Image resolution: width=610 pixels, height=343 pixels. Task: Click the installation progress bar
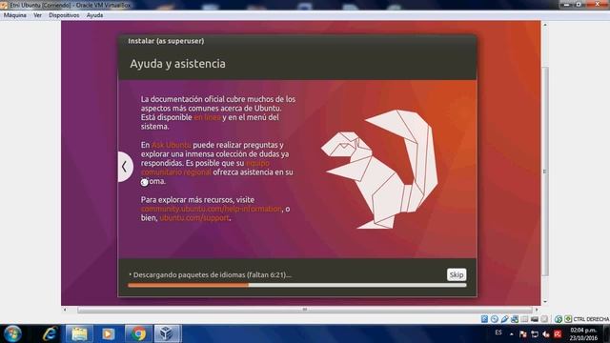pyautogui.click(x=296, y=286)
